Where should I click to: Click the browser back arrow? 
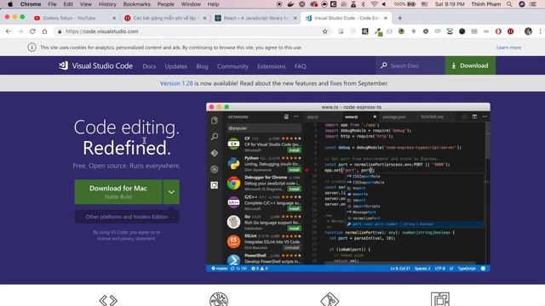point(9,31)
